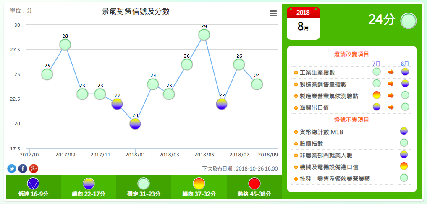The image size is (427, 204).
Task: Share the chart on Twitter
Action: pyautogui.click(x=12, y=168)
